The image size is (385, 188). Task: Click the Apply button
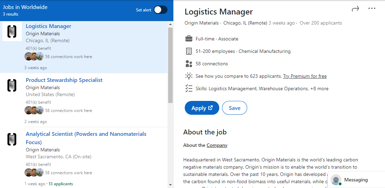pos(202,108)
